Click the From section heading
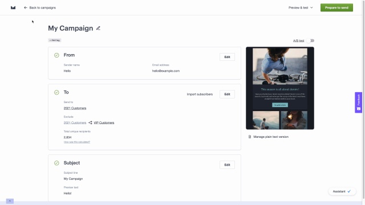Viewport: 365px width, 205px height. click(69, 55)
